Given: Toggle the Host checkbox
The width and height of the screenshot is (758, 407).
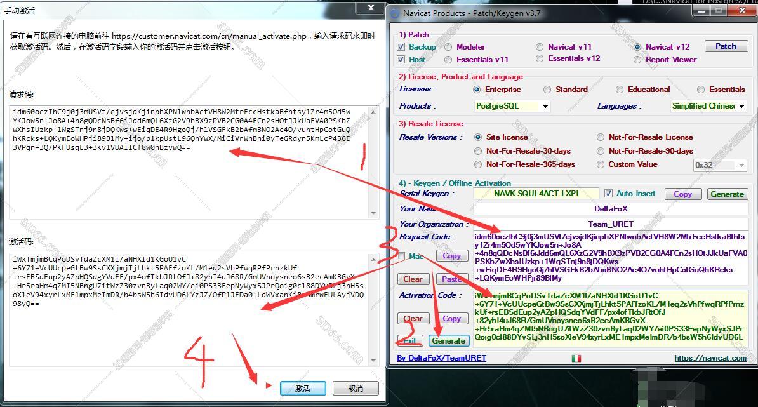Looking at the screenshot, I should tap(401, 60).
